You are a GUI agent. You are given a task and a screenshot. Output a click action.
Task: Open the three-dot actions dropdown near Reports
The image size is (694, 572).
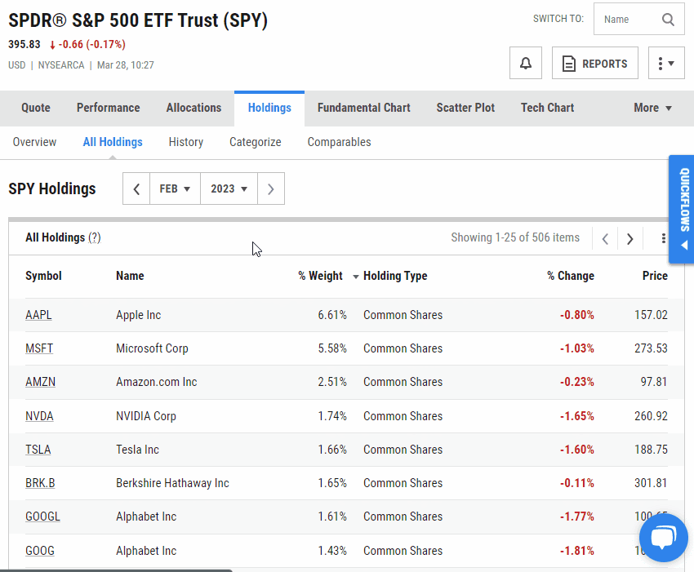(x=666, y=64)
